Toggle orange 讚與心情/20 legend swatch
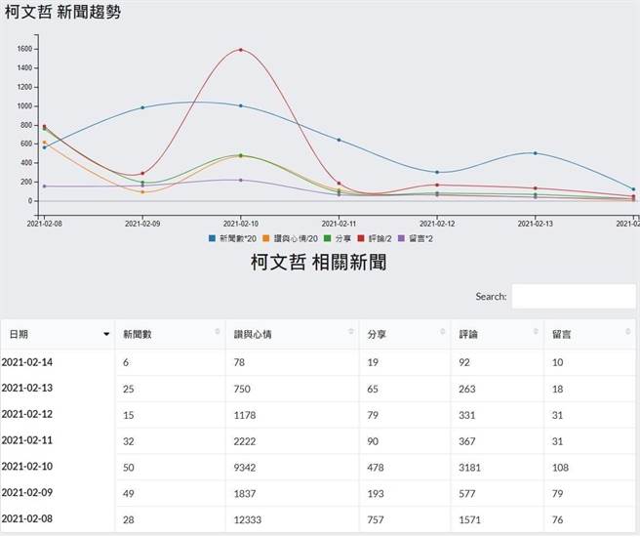Screen dimensions: 640x537 (266, 238)
